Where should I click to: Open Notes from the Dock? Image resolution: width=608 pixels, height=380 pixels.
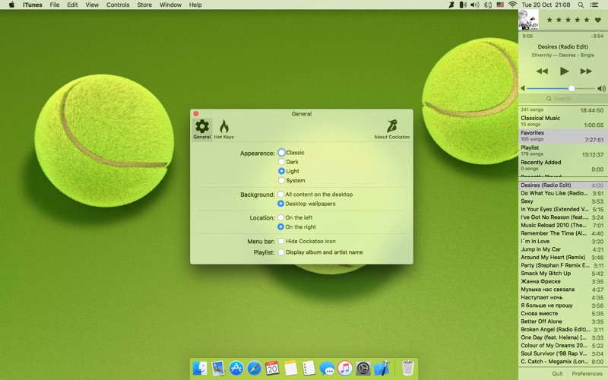coord(290,368)
